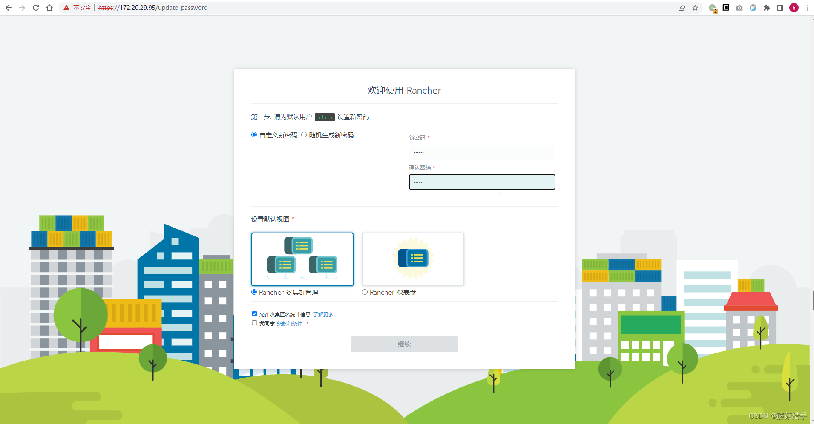
Task: Toggle the browser side panel
Action: click(x=780, y=8)
